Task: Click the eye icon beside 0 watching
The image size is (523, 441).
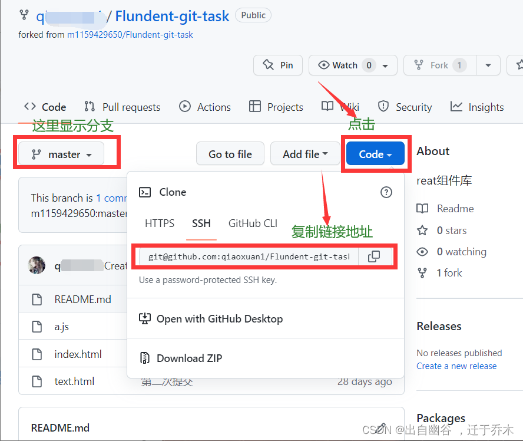Action: pyautogui.click(x=422, y=252)
